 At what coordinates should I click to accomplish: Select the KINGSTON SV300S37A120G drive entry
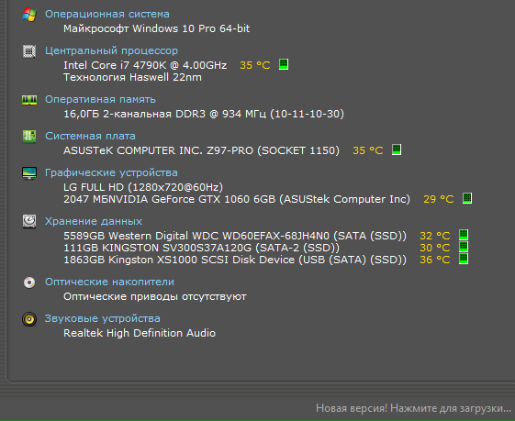pyautogui.click(x=201, y=248)
